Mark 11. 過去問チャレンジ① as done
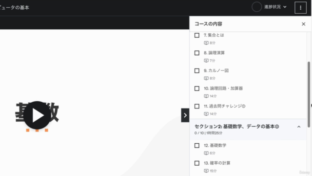312x176 pixels. pyautogui.click(x=197, y=106)
